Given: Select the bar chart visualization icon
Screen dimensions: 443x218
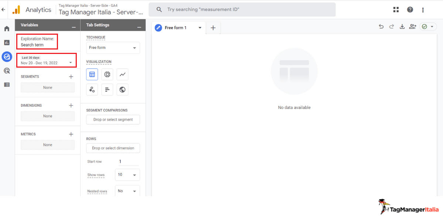Looking at the screenshot, I should [107, 89].
